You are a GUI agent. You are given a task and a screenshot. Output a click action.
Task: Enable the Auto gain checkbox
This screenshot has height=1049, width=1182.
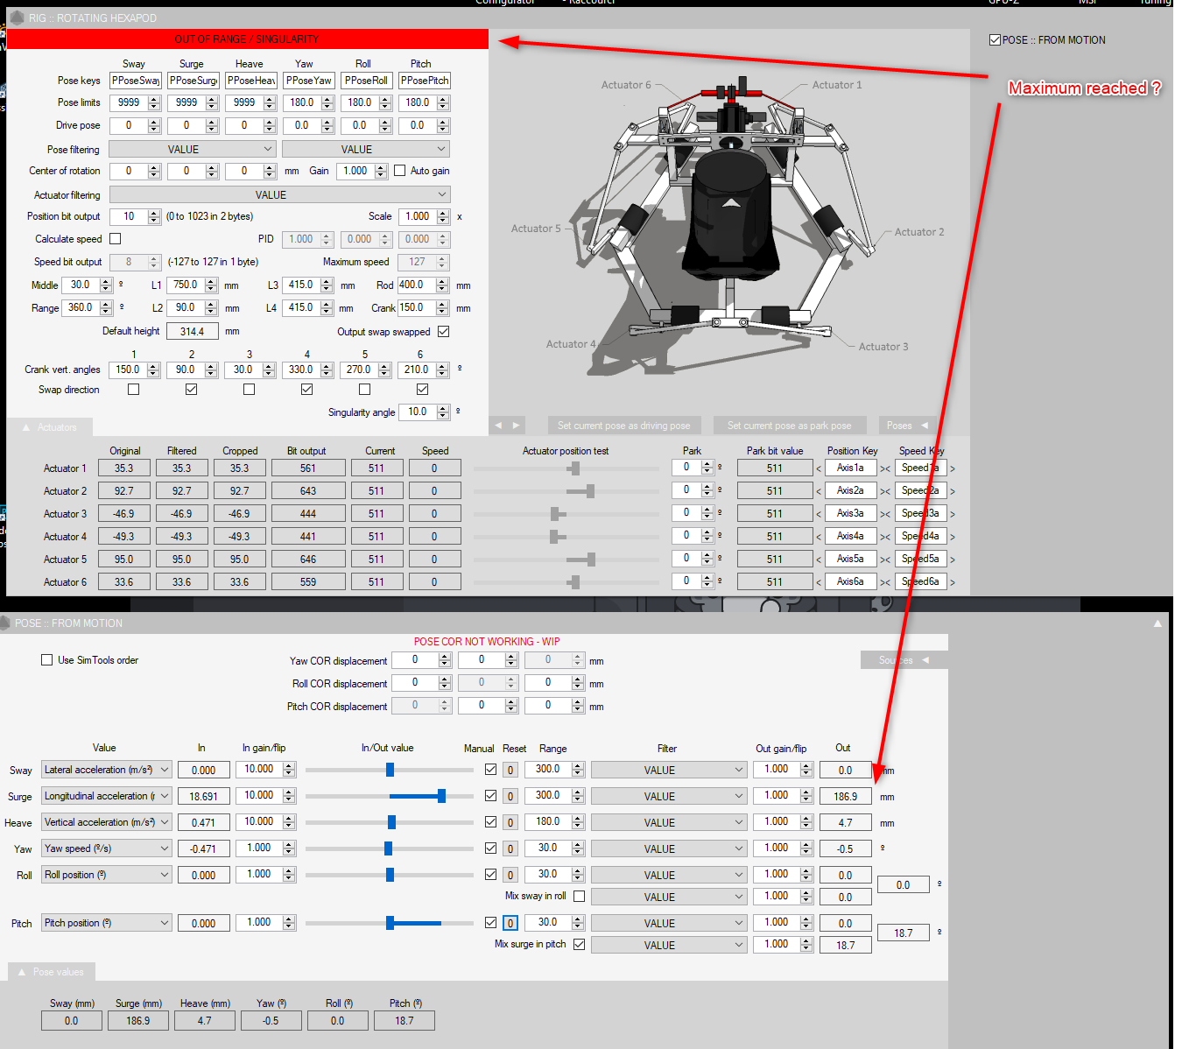click(x=400, y=171)
